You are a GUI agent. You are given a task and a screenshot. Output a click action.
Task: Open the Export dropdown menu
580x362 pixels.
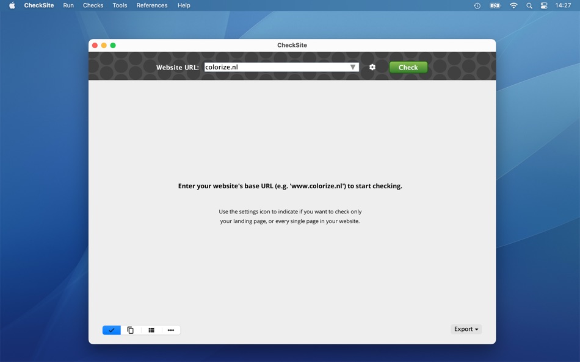click(466, 329)
